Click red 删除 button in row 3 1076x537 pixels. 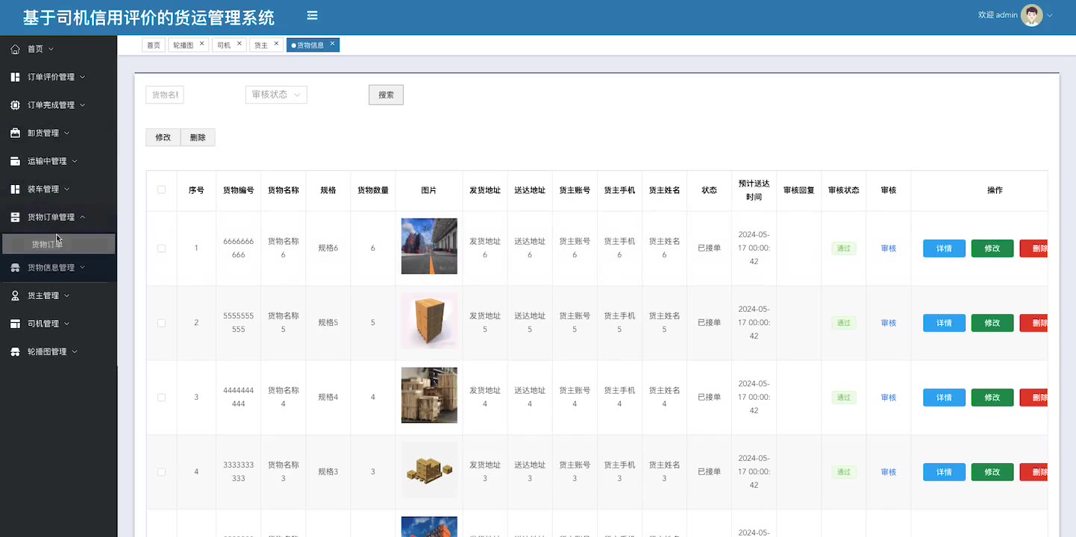tap(1034, 398)
